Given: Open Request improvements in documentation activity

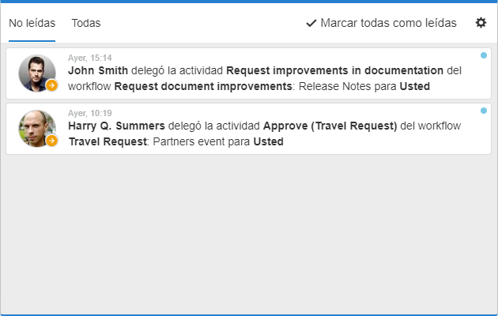Looking at the screenshot, I should (334, 70).
